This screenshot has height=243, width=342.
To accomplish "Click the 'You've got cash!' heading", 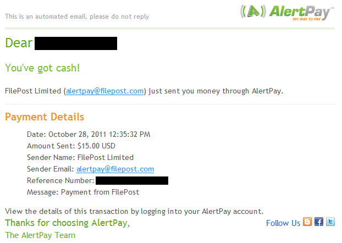I will point(42,68).
